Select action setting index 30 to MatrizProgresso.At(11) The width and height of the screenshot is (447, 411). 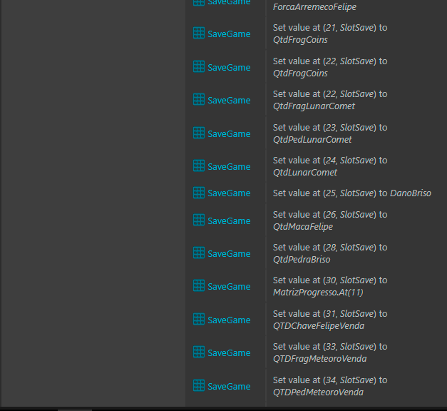pos(330,286)
